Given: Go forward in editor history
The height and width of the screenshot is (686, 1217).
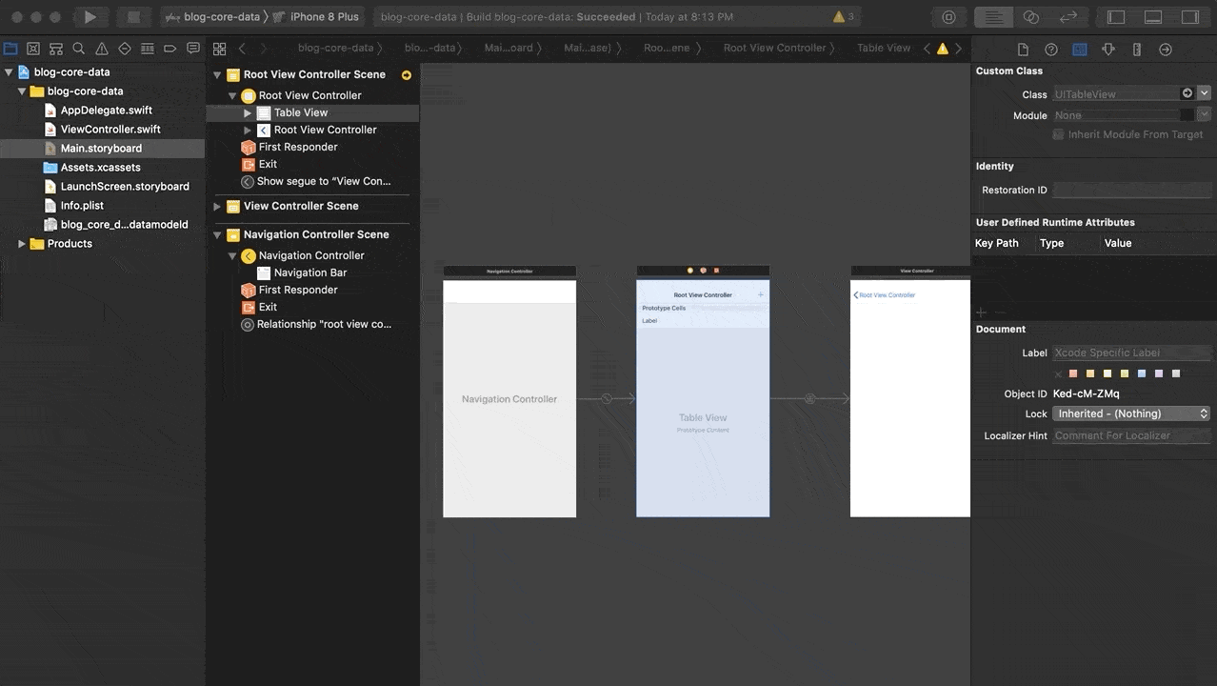Looking at the screenshot, I should click(x=264, y=49).
